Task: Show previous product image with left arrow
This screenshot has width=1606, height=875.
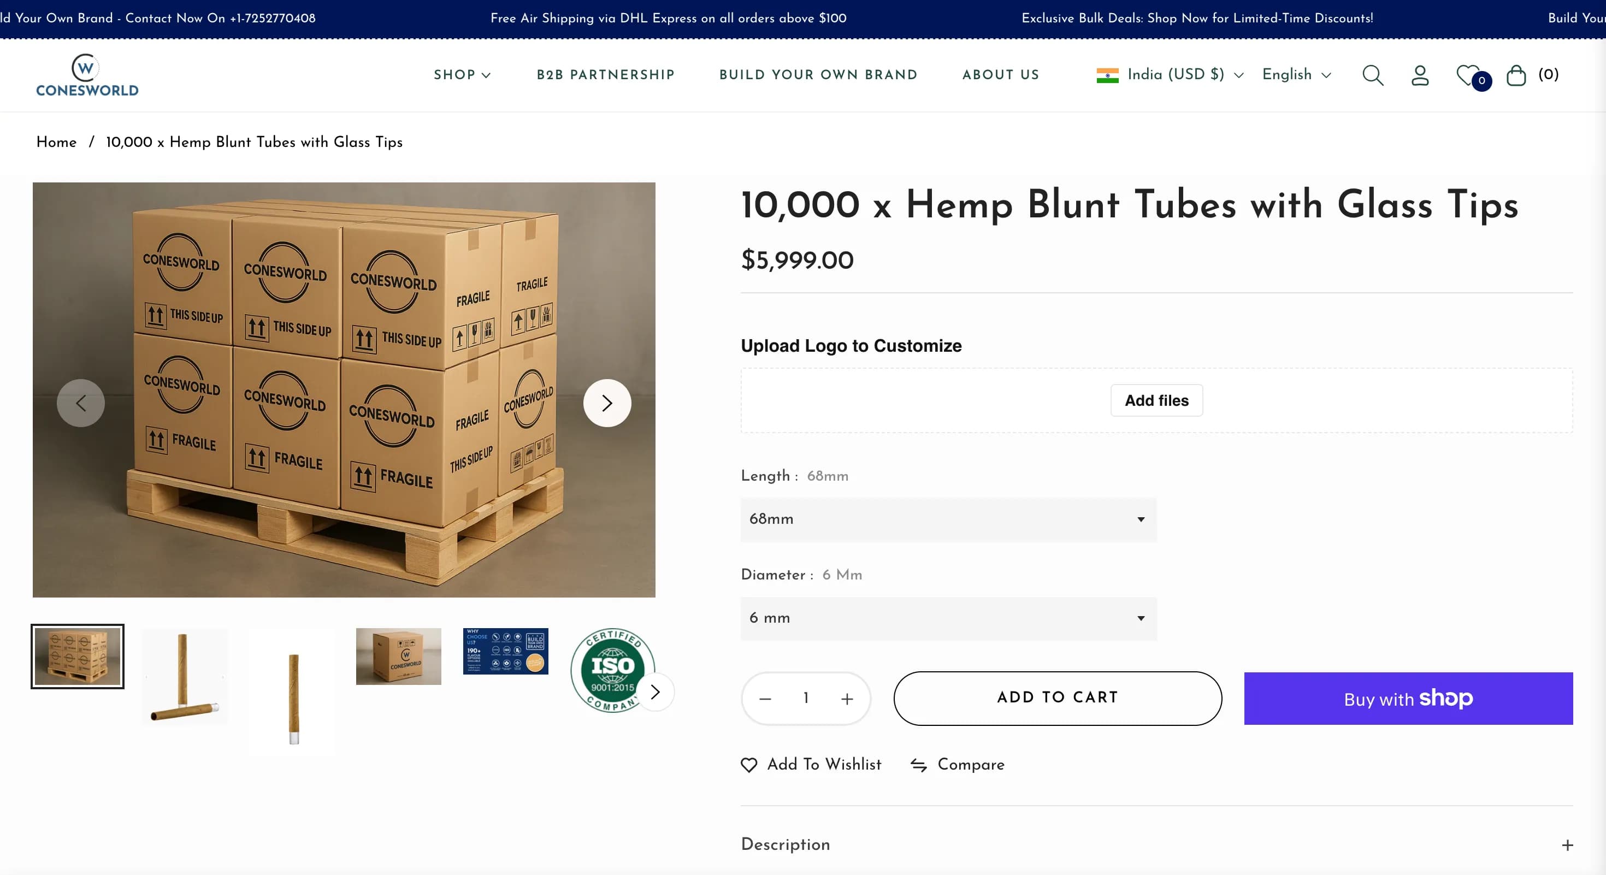Action: (x=81, y=403)
